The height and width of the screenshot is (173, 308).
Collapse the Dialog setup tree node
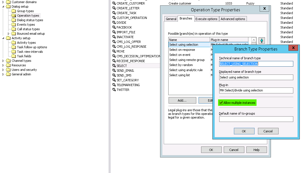coord(3,6)
